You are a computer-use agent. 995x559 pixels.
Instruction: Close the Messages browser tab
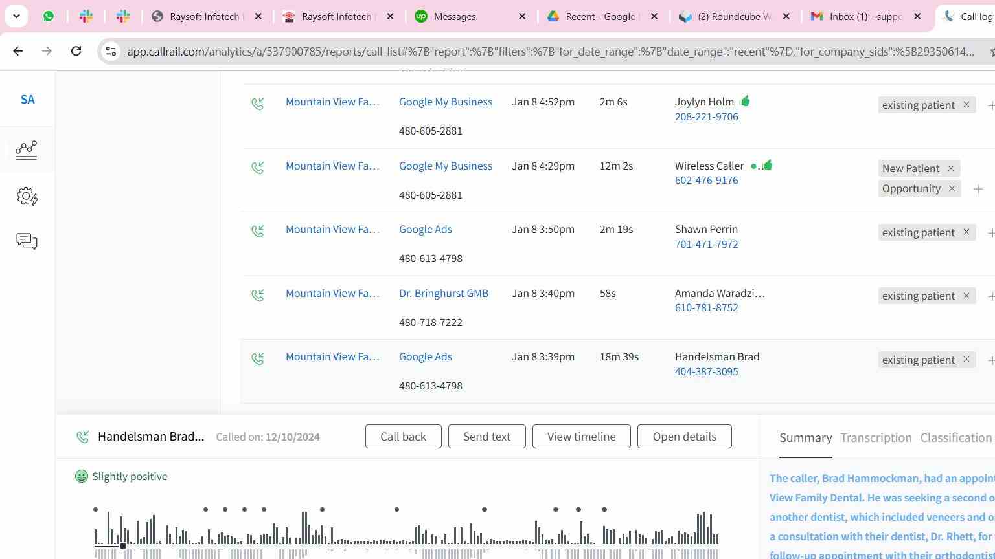point(522,16)
